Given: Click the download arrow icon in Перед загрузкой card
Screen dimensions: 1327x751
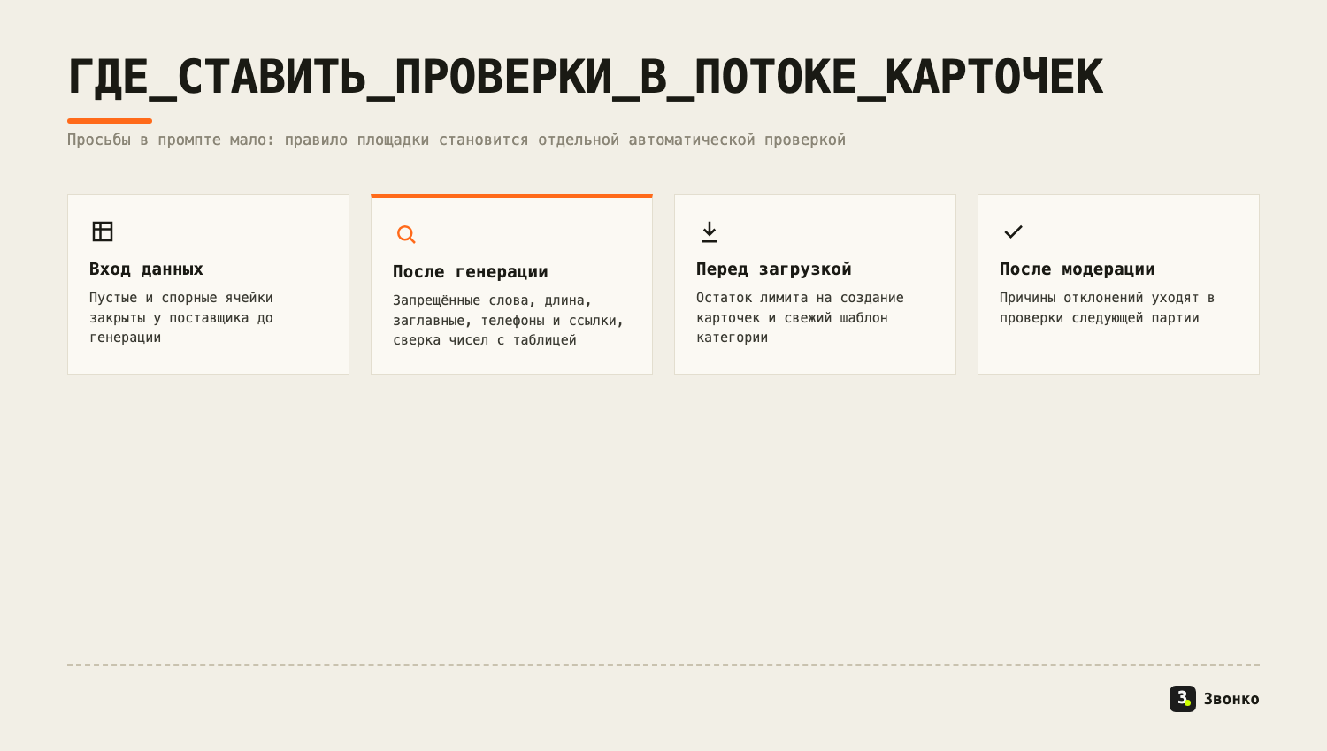Looking at the screenshot, I should 710,231.
